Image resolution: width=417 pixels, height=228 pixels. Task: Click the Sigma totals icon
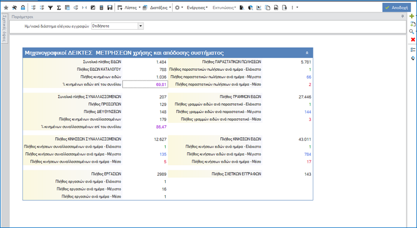59,8
